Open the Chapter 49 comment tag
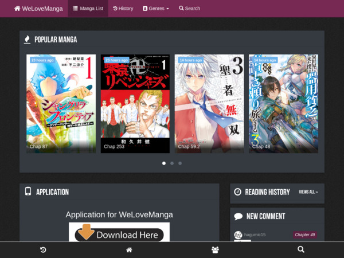Viewport: 344px width, 258px height. (x=305, y=234)
